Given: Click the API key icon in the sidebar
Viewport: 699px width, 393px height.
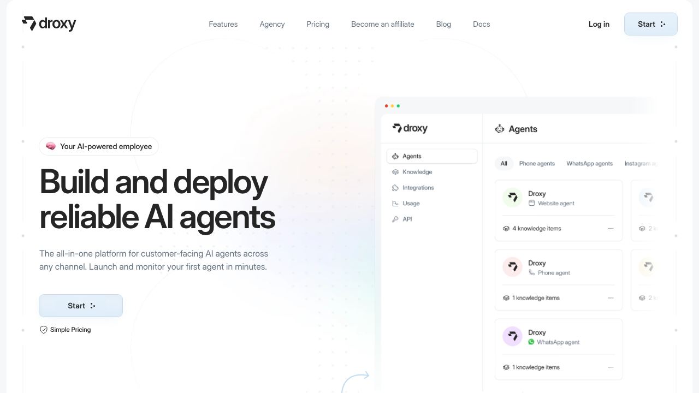Looking at the screenshot, I should tap(395, 219).
